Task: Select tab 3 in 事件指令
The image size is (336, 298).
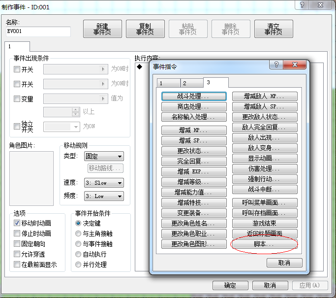Action: pyautogui.click(x=216, y=82)
